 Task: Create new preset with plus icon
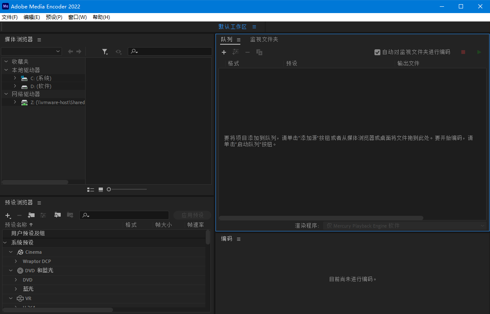point(8,215)
